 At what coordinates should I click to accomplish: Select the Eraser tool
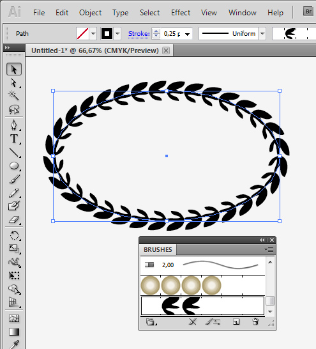14,220
